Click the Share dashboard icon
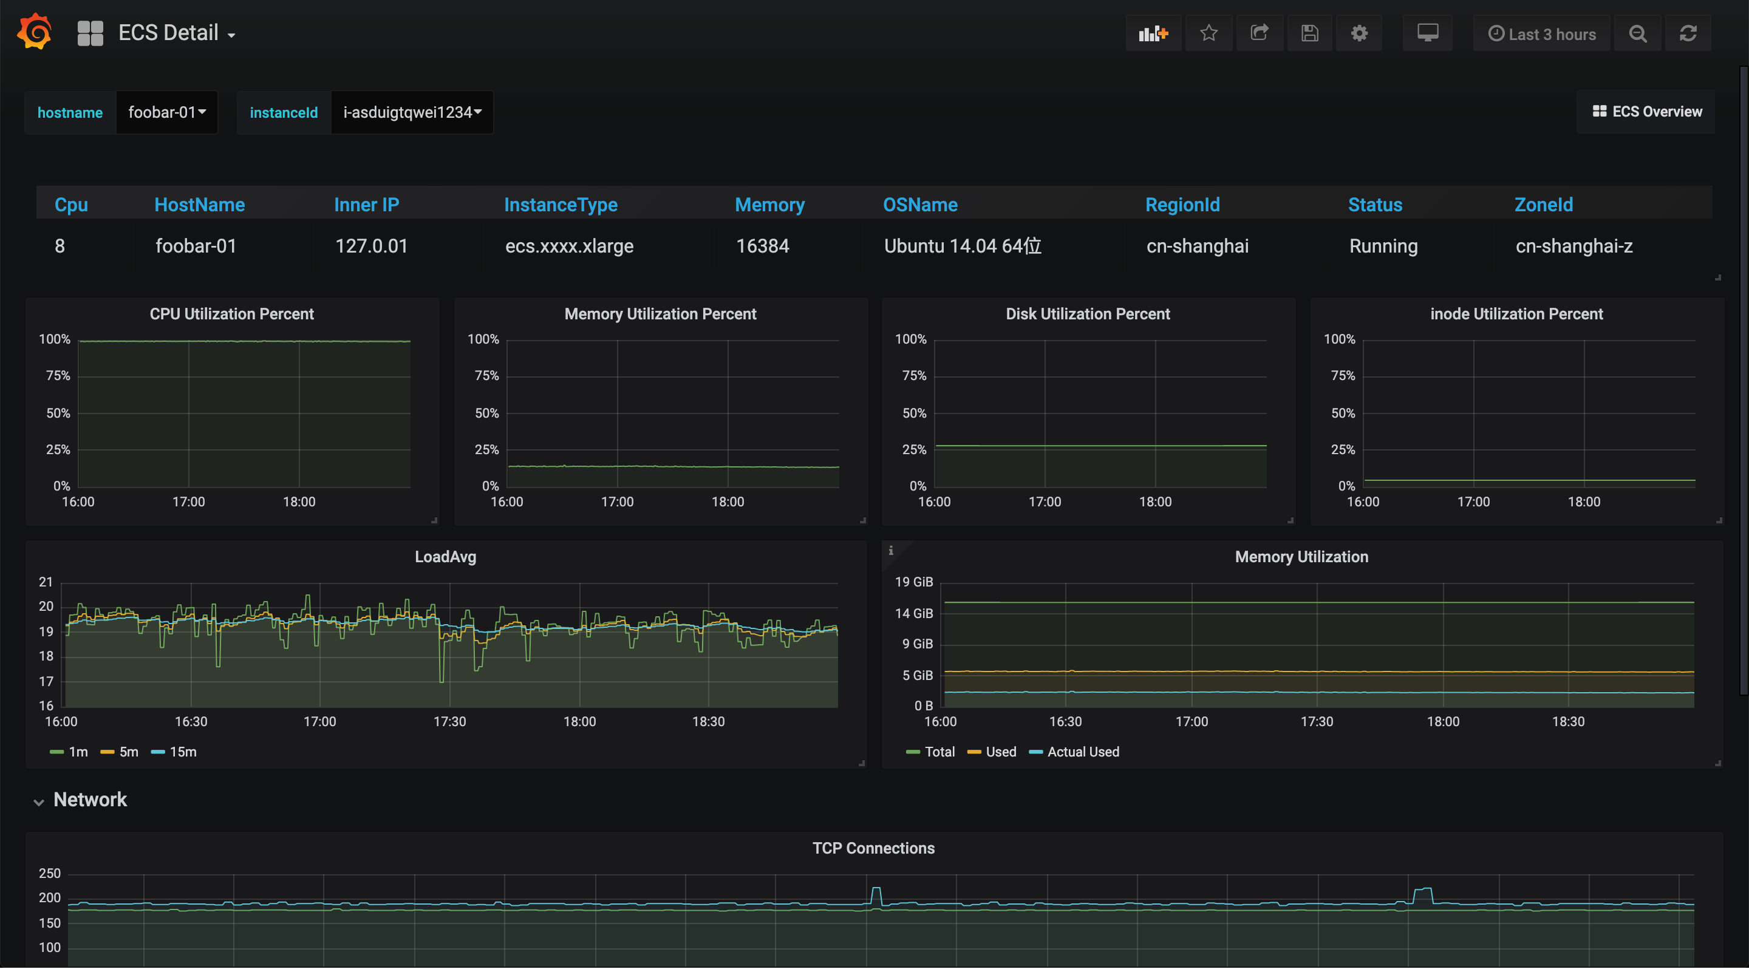Image resolution: width=1749 pixels, height=969 pixels. click(x=1260, y=33)
